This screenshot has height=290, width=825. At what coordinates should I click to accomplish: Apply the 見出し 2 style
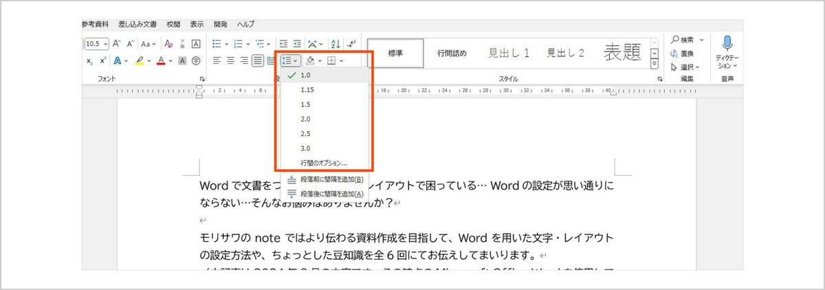pos(566,52)
